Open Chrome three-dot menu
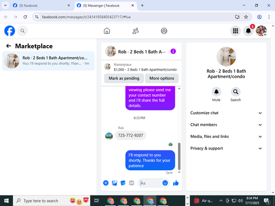 coord(269,17)
